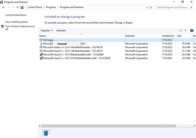The height and width of the screenshot is (138, 196).
Task: Open the Control Panel breadcrumb
Action: [x=35, y=7]
